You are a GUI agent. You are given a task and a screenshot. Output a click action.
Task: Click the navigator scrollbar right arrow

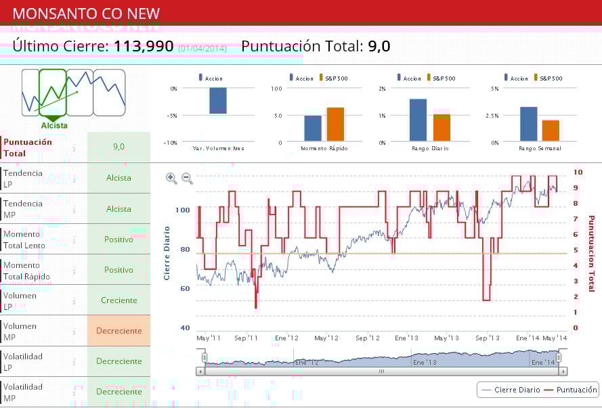coord(563,371)
